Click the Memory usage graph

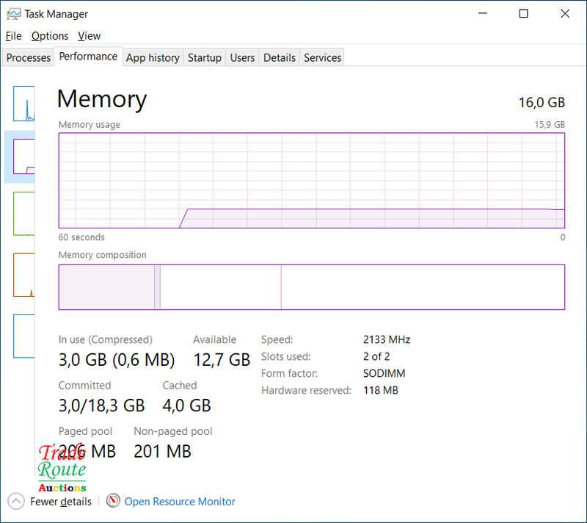point(311,180)
